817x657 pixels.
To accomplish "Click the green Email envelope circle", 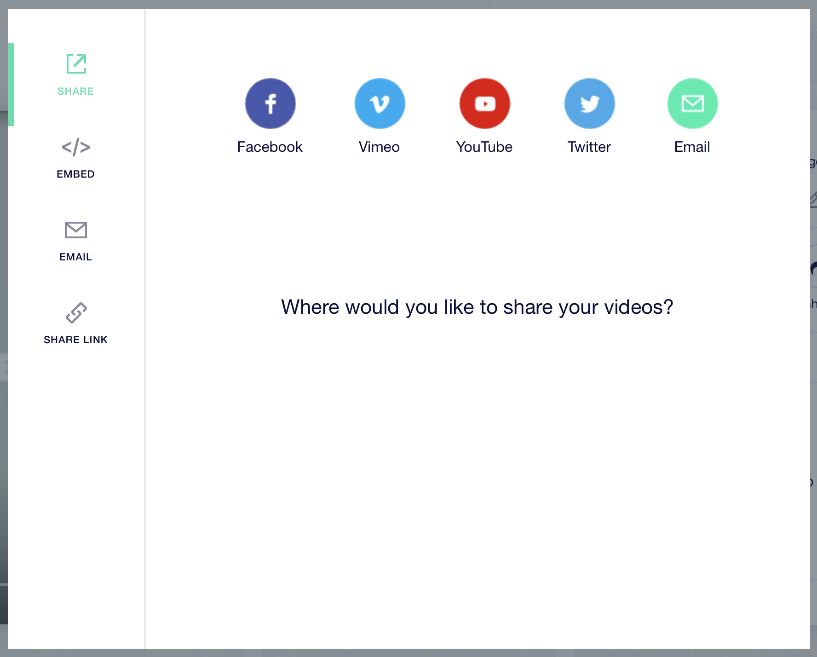I will (x=693, y=104).
